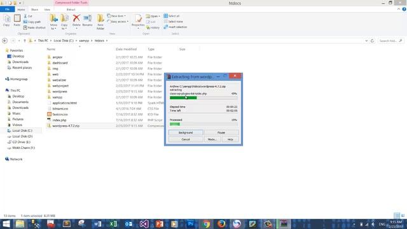Viewport: 407px width, 229px height.
Task: Switch to large icons view in the status bar
Action: coord(403,216)
